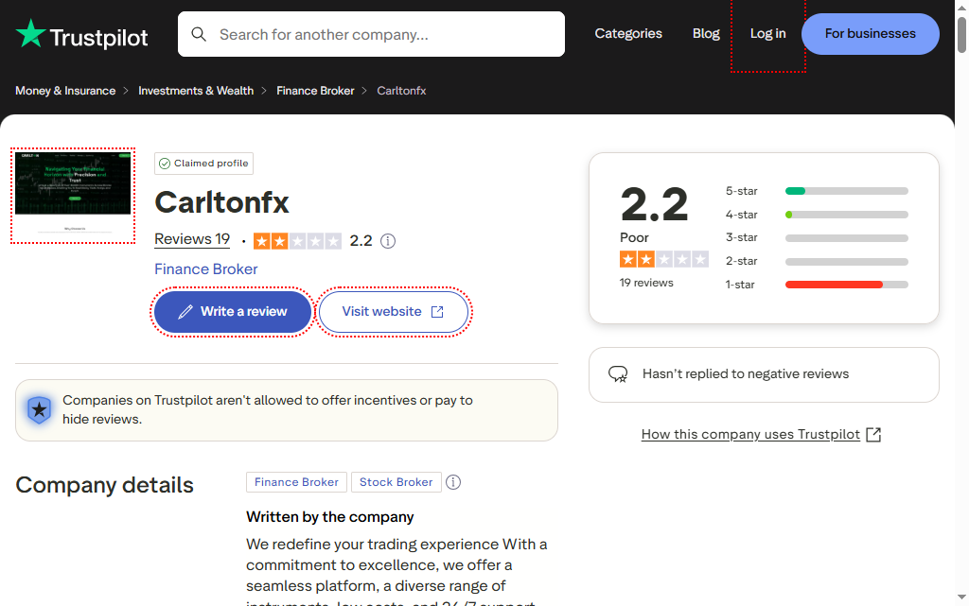Select the Finance Broker category tag
This screenshot has height=606, width=969.
coord(296,482)
